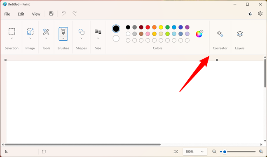
Task: Click the horizontal scrollbar thumb
Action: pyautogui.click(x=82, y=144)
